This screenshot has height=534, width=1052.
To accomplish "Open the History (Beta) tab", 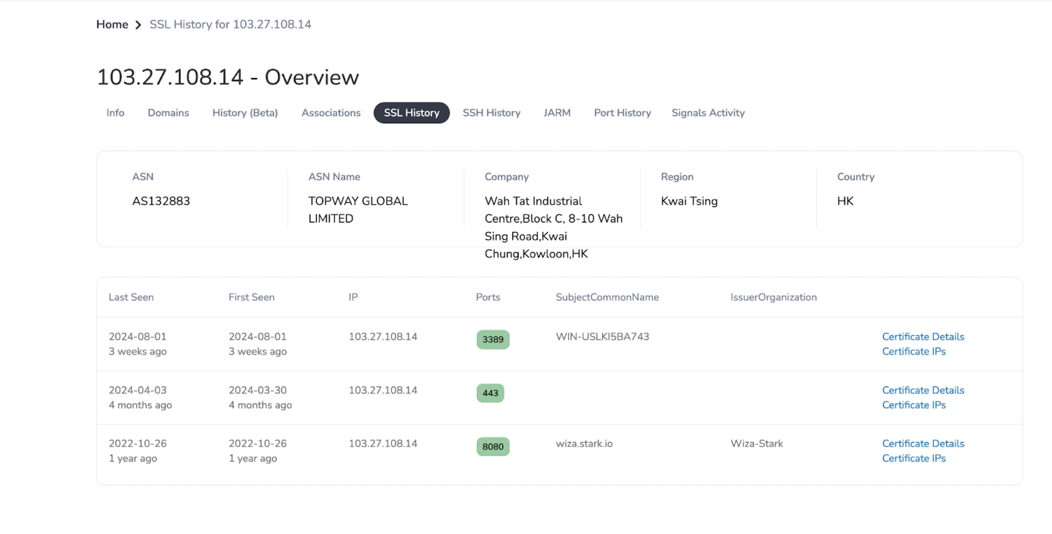I will pos(245,113).
